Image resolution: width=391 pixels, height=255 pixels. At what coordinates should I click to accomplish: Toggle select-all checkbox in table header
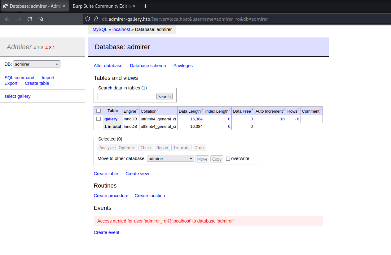click(x=99, y=111)
